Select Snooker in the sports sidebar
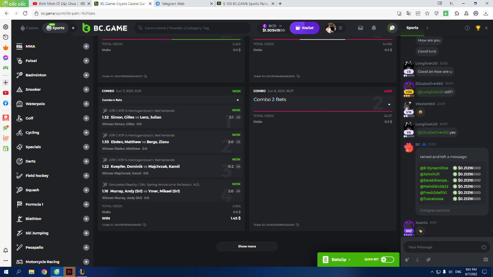Screen dimensions: 493x277 pos(33,89)
